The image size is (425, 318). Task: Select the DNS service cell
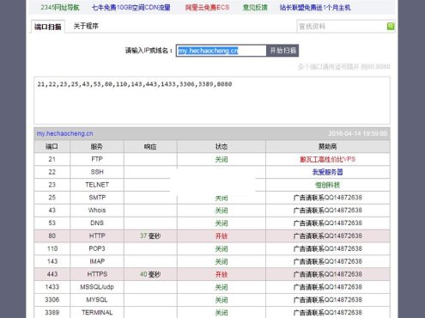[x=97, y=223]
